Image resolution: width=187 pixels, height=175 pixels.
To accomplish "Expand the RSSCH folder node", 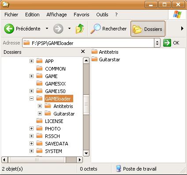I will coord(31,136).
